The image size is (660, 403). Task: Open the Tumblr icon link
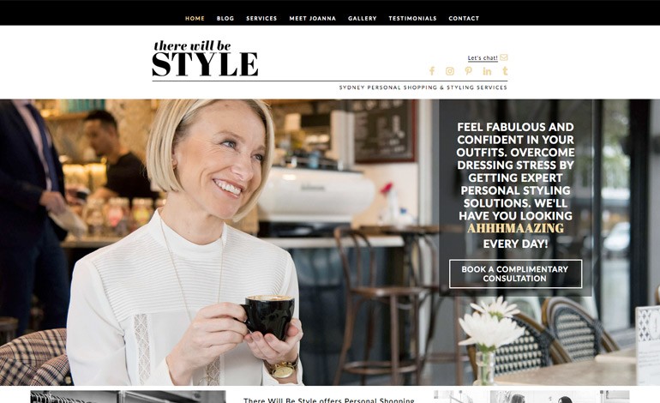pyautogui.click(x=505, y=71)
